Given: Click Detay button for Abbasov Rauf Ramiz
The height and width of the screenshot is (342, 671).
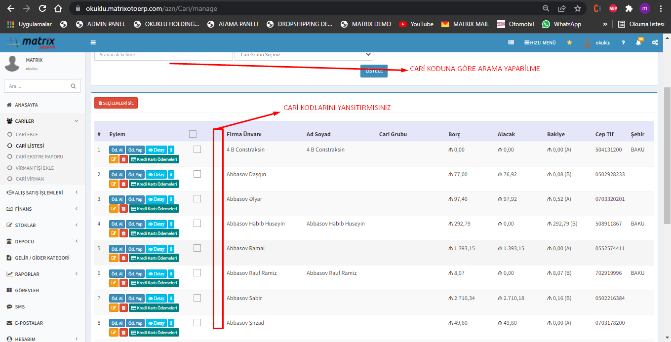Looking at the screenshot, I should [156, 273].
